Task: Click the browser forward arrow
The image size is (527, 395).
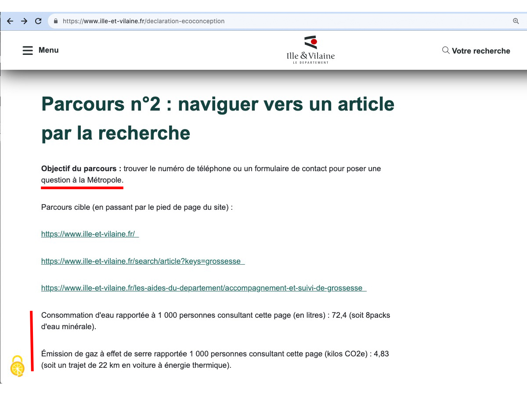Action: tap(24, 21)
